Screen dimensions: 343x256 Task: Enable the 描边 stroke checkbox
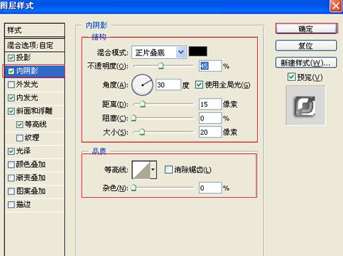(11, 205)
